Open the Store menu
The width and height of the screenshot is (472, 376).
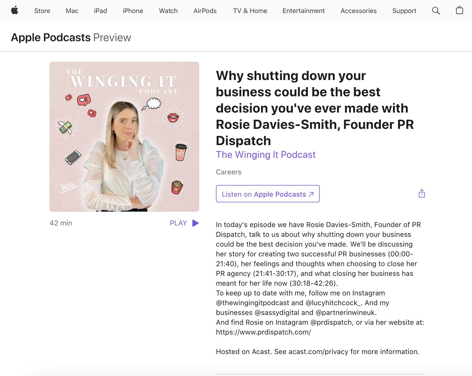(x=42, y=11)
